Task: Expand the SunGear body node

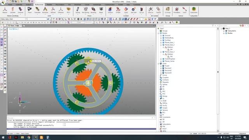Action: 161,40
